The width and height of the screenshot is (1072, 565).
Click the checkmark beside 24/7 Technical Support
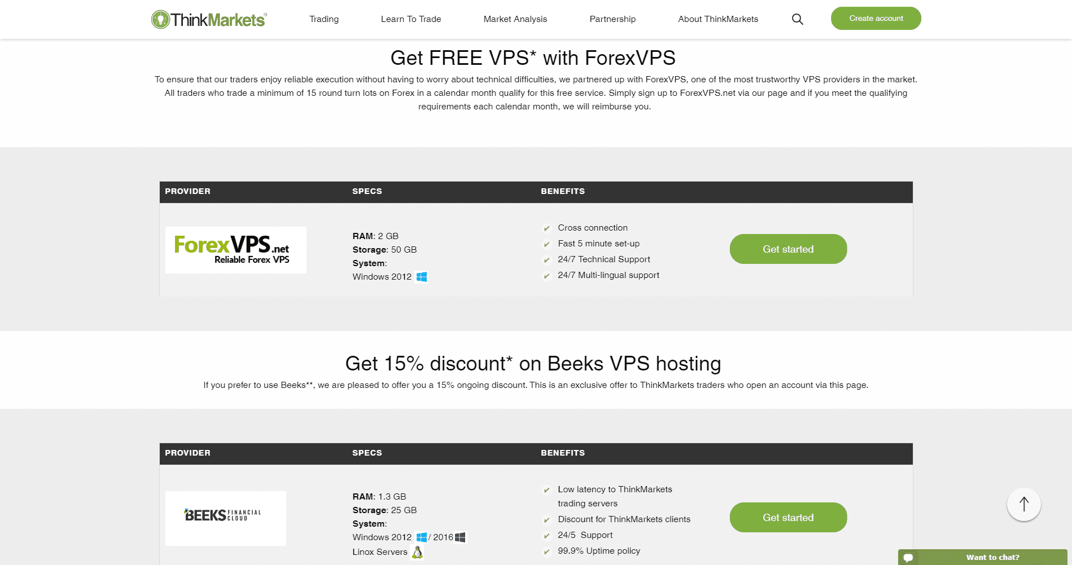[546, 260]
